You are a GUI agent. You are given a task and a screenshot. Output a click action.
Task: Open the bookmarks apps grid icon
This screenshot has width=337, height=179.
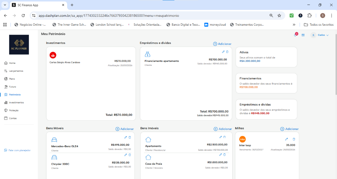click(x=5, y=25)
